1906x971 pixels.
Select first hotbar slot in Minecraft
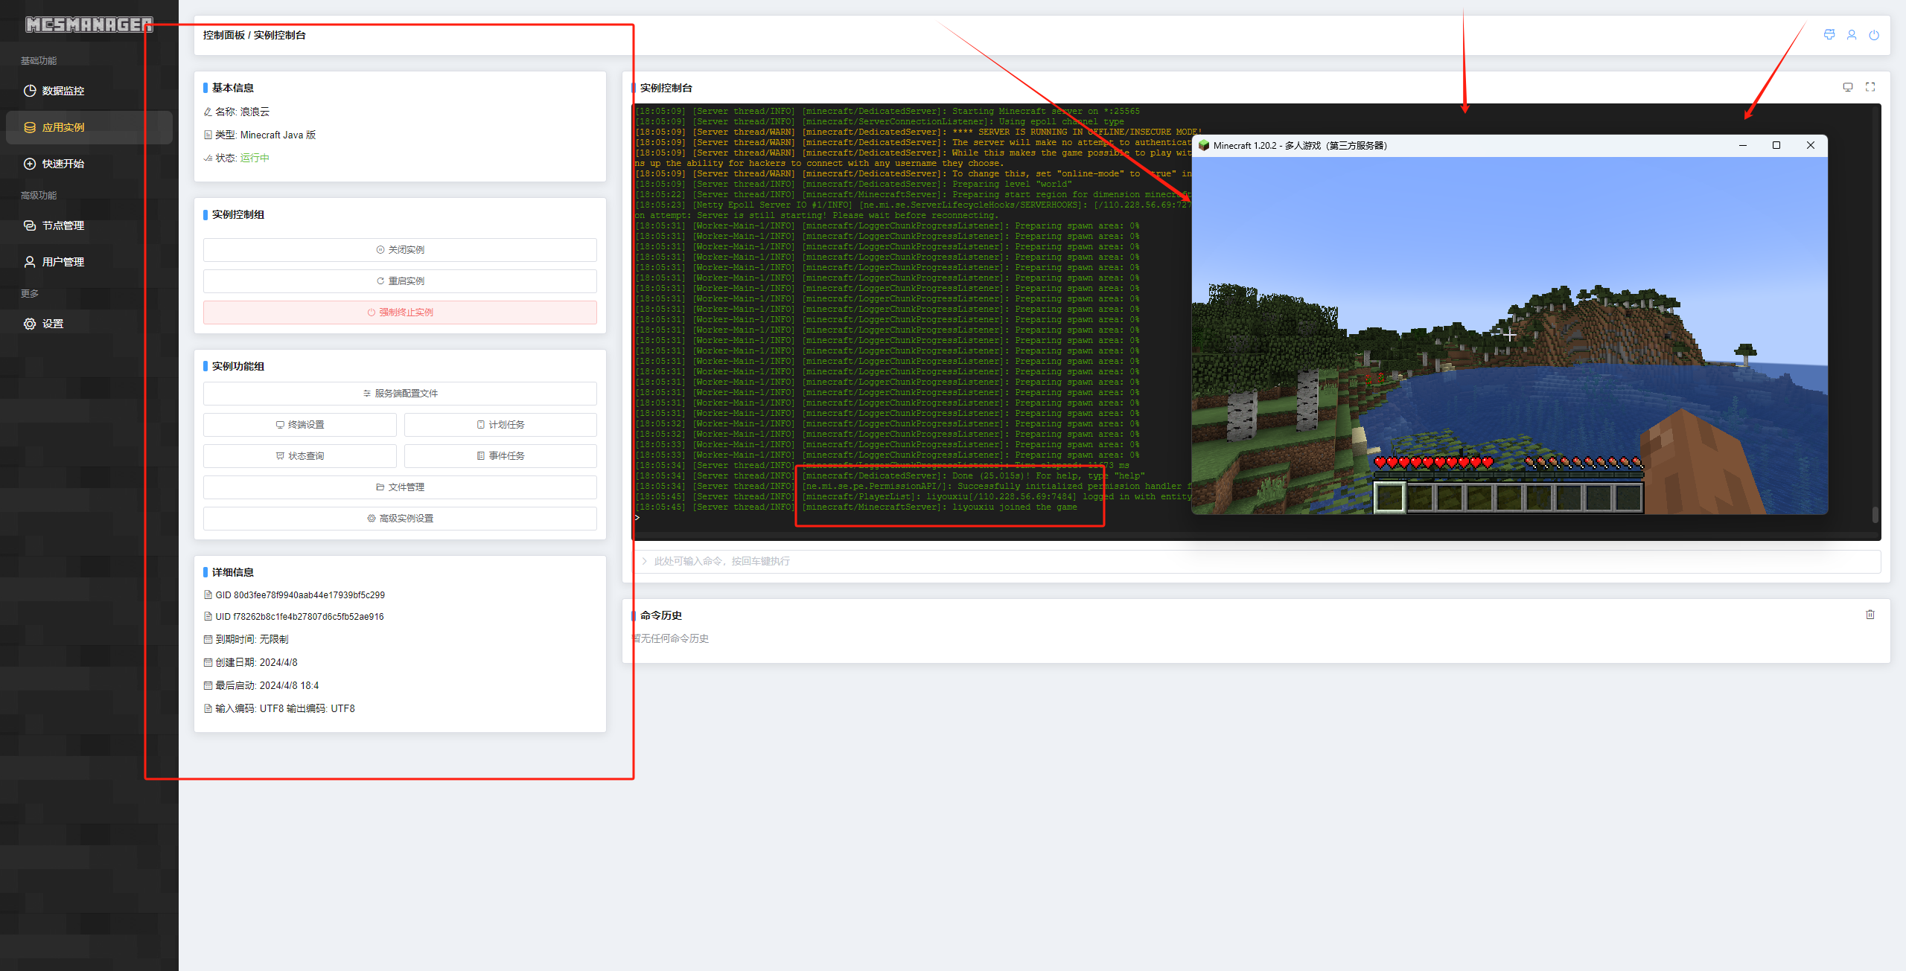1389,498
